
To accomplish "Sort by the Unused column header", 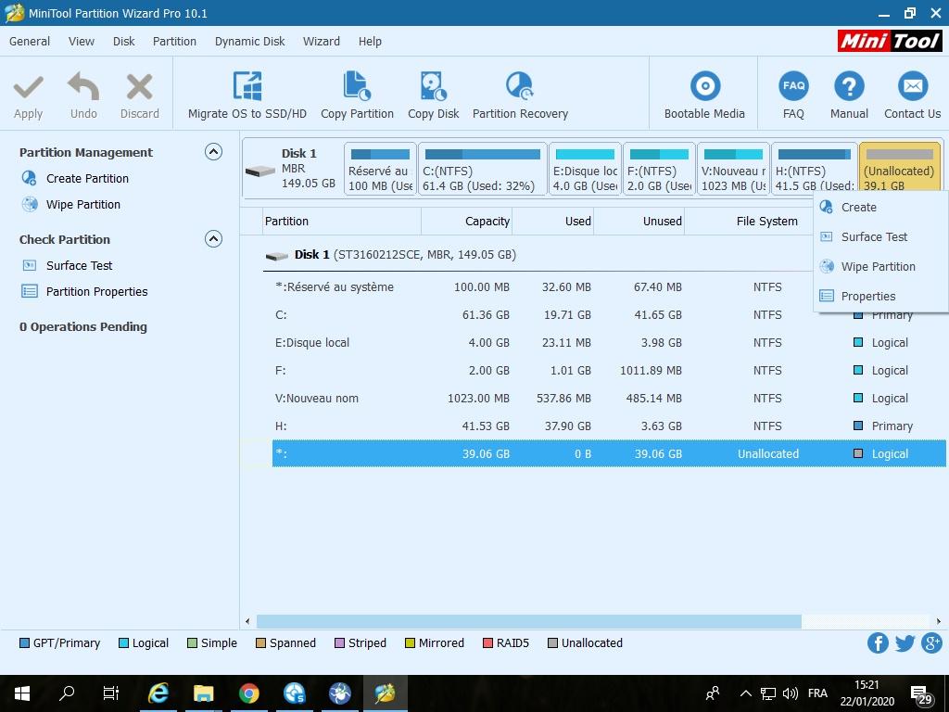I will pyautogui.click(x=639, y=221).
